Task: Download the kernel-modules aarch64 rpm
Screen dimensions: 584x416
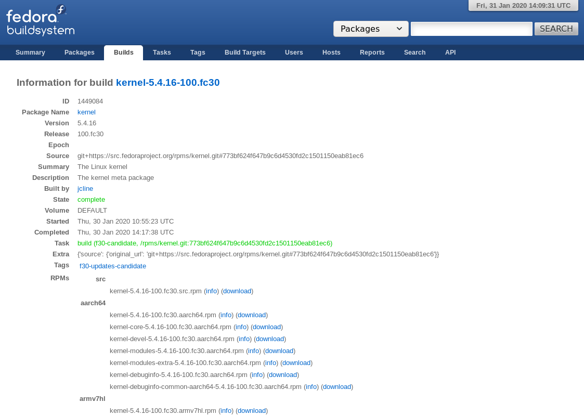Action: pos(279,351)
